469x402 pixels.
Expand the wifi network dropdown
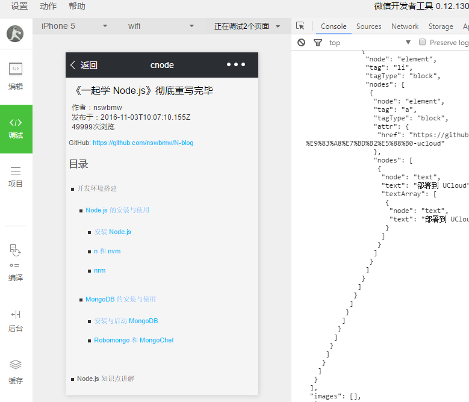[161, 26]
